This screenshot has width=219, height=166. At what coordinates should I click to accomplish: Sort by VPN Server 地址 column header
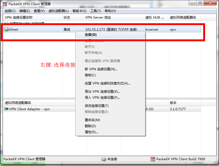(x=98, y=18)
